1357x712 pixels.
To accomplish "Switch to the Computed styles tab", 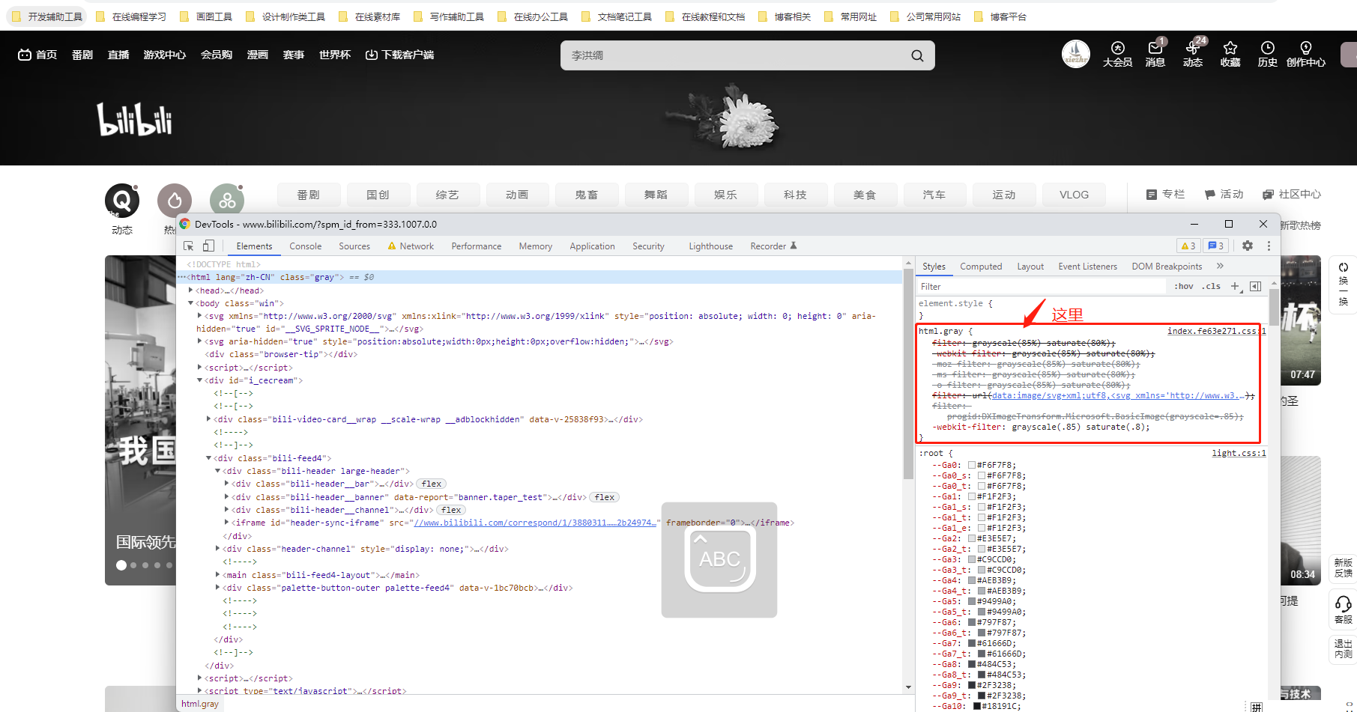I will 981,267.
